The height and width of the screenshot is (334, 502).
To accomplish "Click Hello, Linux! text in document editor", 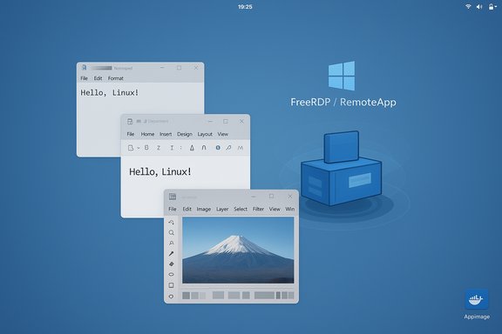I will click(x=160, y=171).
